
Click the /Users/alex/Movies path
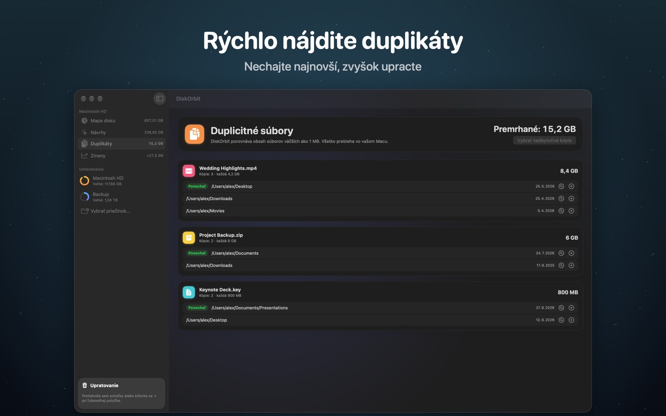(x=205, y=211)
